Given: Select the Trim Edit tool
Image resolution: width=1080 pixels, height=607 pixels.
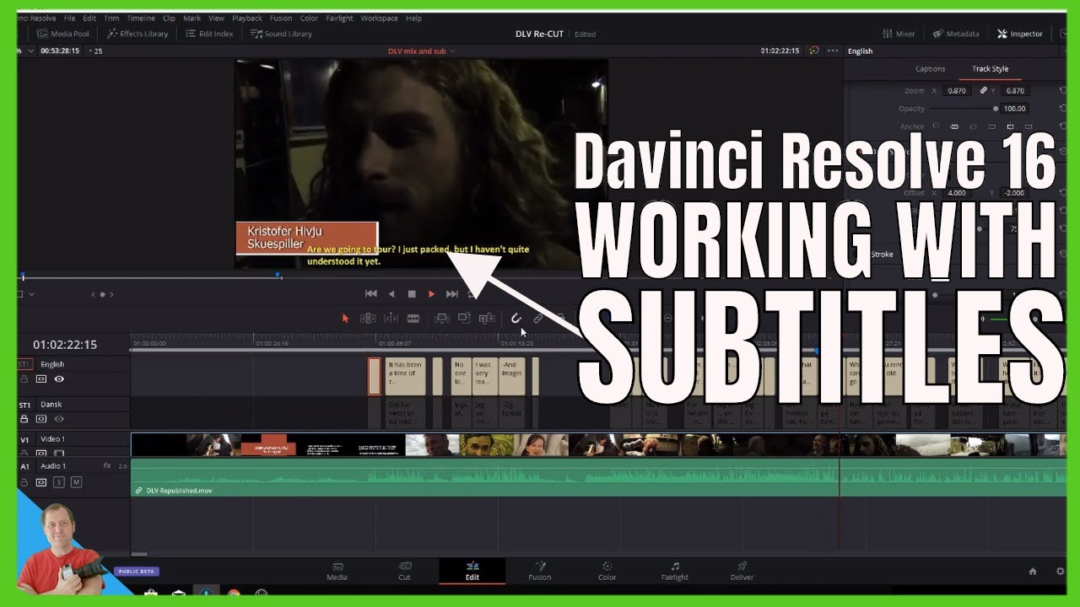Looking at the screenshot, I should click(x=368, y=318).
